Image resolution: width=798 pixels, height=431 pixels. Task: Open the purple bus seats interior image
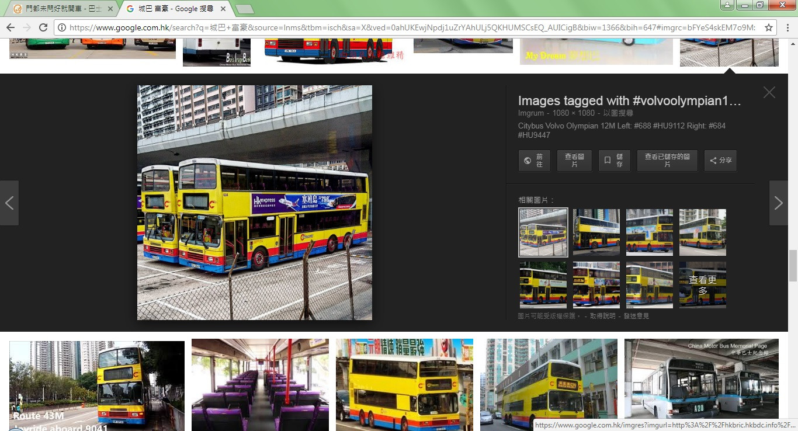260,385
